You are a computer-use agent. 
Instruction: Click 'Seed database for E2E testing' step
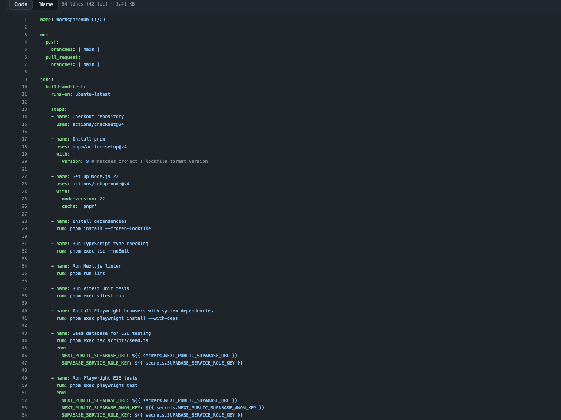112,333
